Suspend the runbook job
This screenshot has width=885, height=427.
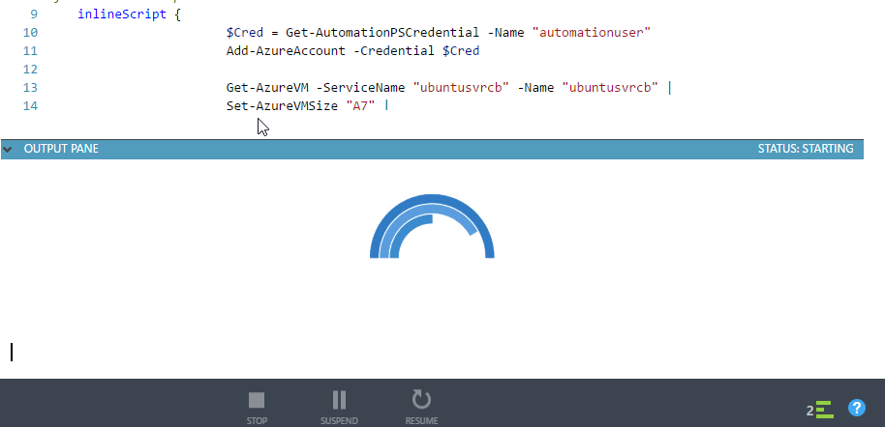(339, 408)
